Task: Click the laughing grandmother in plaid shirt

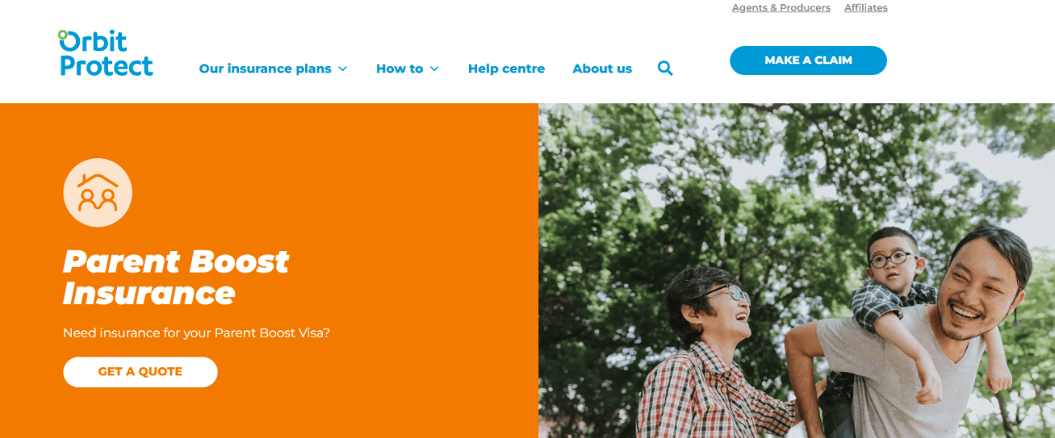Action: point(717,354)
